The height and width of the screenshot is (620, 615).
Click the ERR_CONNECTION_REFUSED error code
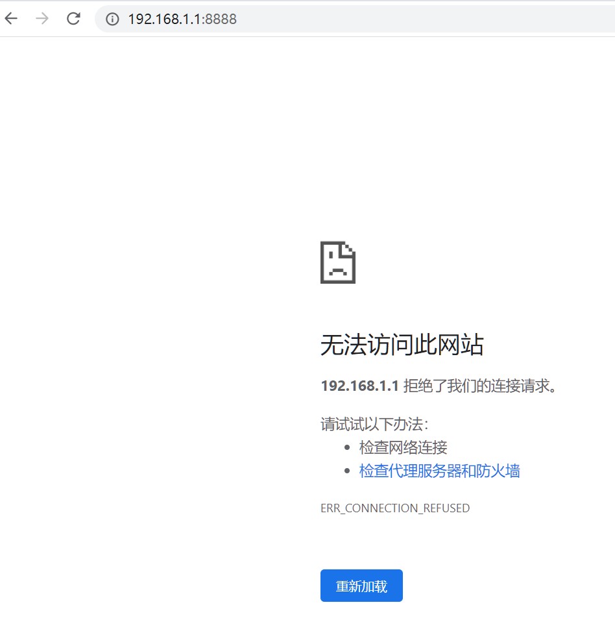pos(394,508)
